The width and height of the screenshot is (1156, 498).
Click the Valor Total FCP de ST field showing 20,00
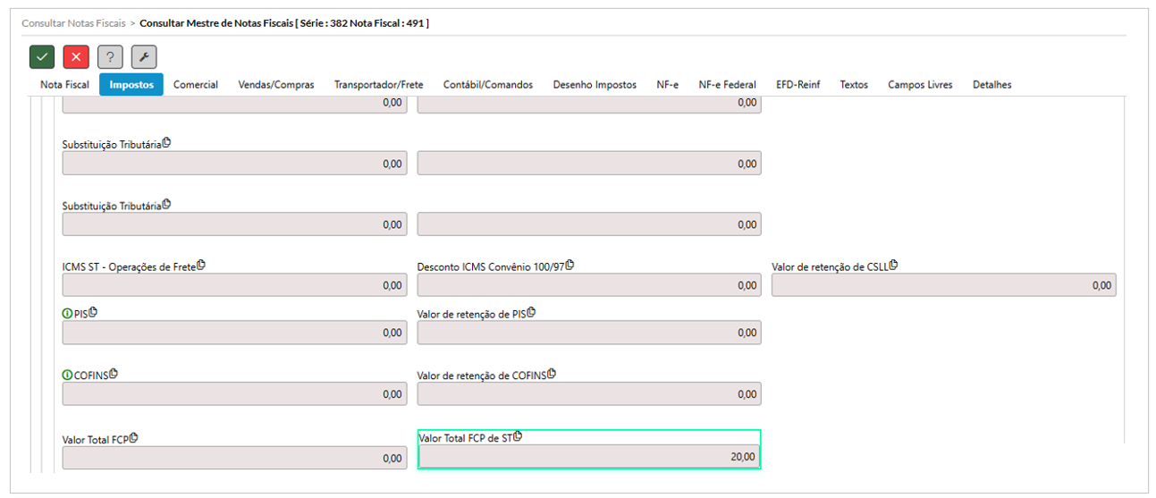(x=589, y=456)
